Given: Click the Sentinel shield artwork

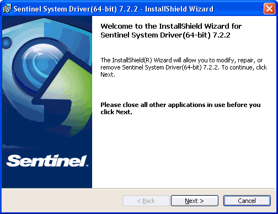Looking at the screenshot, I should click(47, 77).
